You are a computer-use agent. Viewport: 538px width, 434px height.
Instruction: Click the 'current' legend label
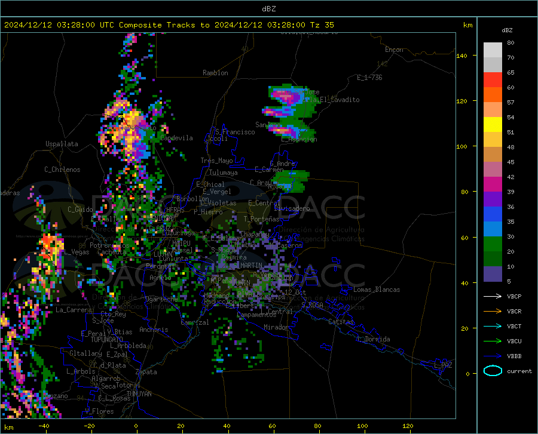(x=519, y=371)
